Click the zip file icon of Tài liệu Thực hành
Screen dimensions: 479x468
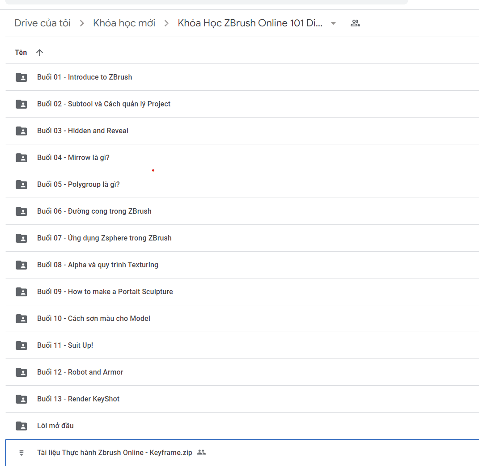tap(21, 453)
